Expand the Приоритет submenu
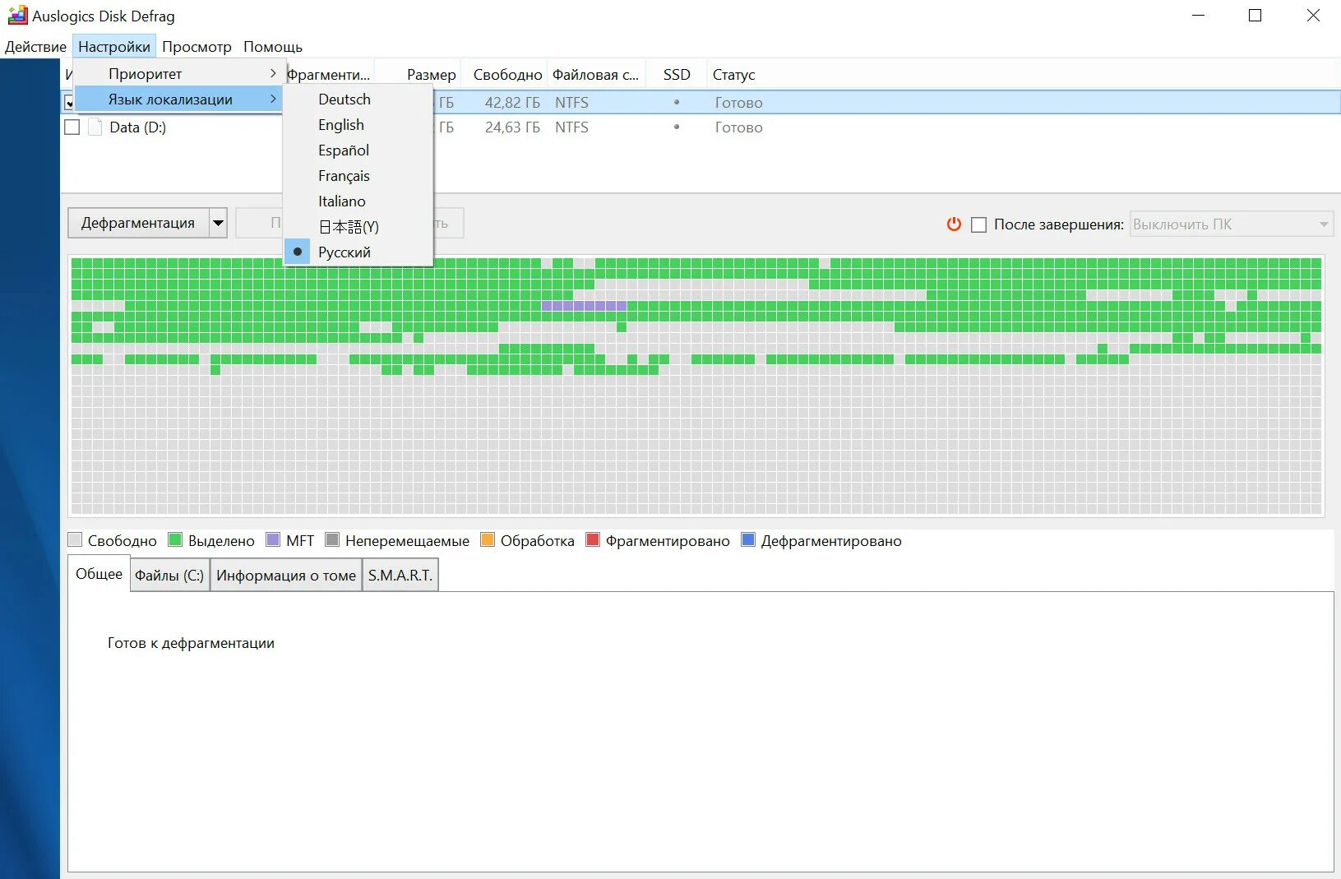This screenshot has height=879, width=1341. click(x=178, y=73)
